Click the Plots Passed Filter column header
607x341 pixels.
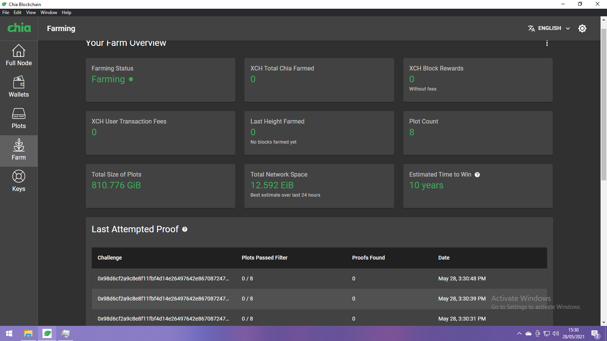click(264, 258)
